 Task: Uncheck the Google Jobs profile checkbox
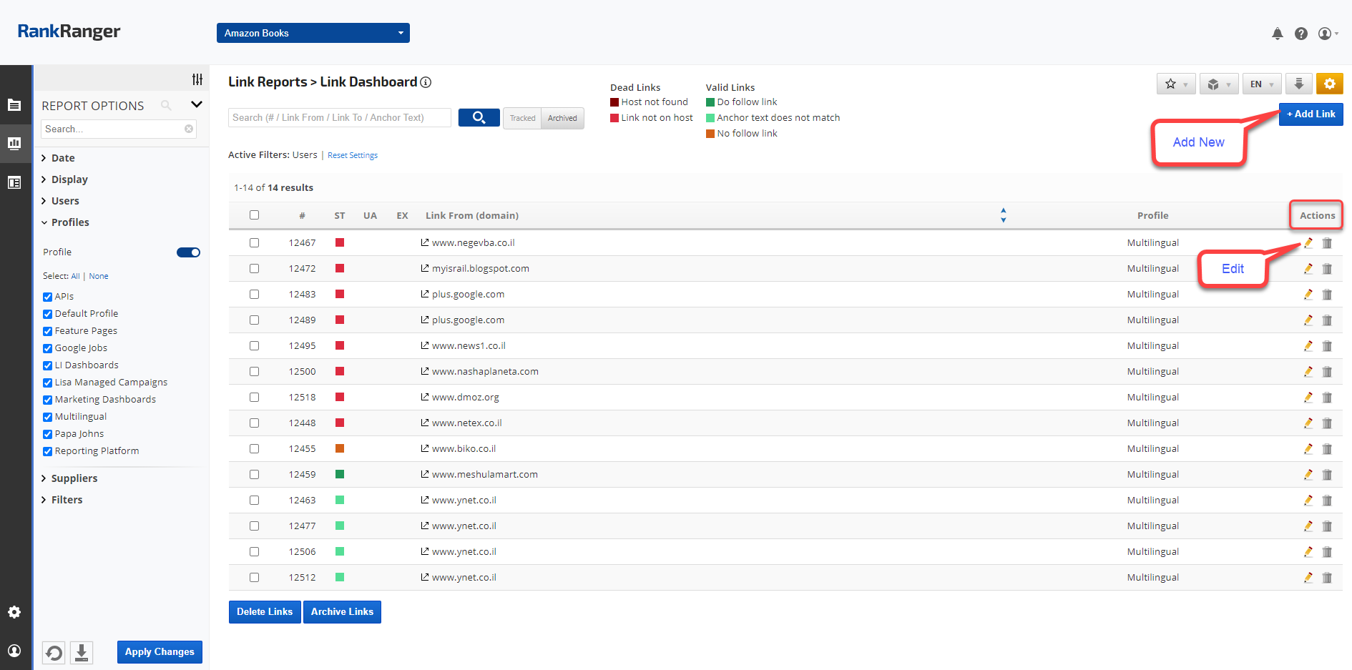(48, 348)
